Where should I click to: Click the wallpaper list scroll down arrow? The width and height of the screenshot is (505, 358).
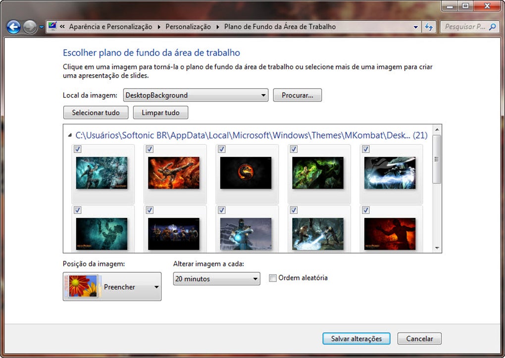point(437,248)
